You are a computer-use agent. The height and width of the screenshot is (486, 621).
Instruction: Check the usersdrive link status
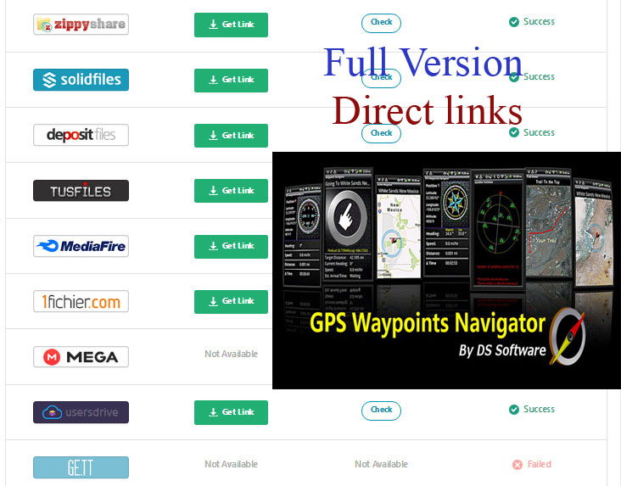381,411
